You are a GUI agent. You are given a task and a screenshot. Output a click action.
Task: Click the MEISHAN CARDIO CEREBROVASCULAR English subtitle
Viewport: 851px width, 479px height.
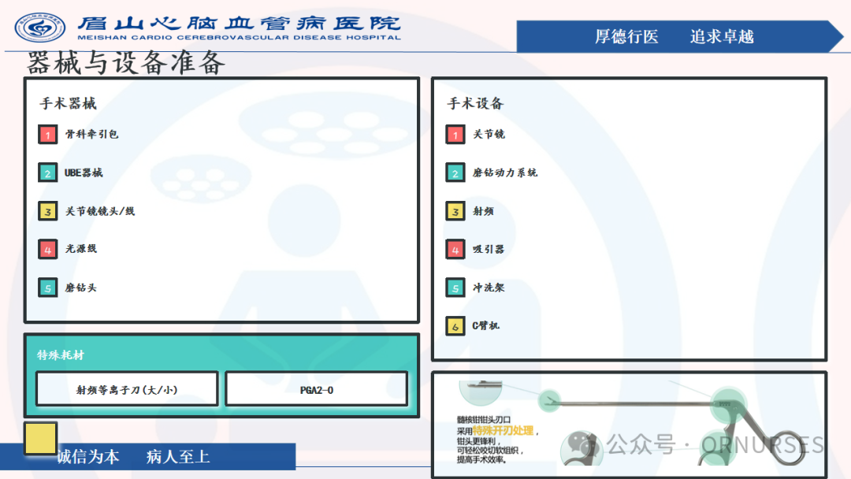pyautogui.click(x=239, y=38)
